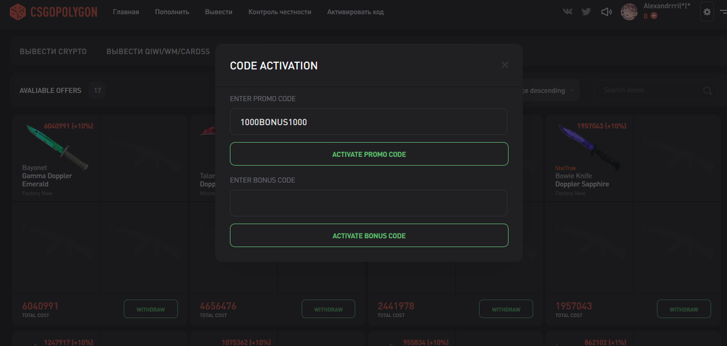The height and width of the screenshot is (346, 727).
Task: Close the Code Activation dialog
Action: (505, 65)
